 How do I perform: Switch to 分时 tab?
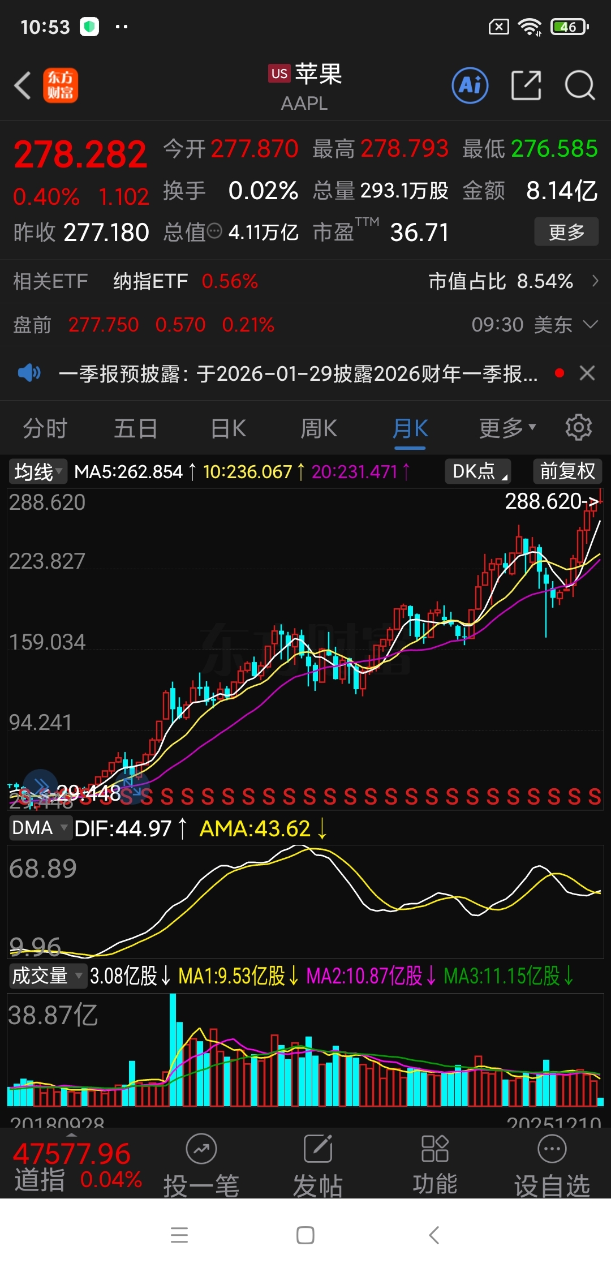[x=45, y=428]
